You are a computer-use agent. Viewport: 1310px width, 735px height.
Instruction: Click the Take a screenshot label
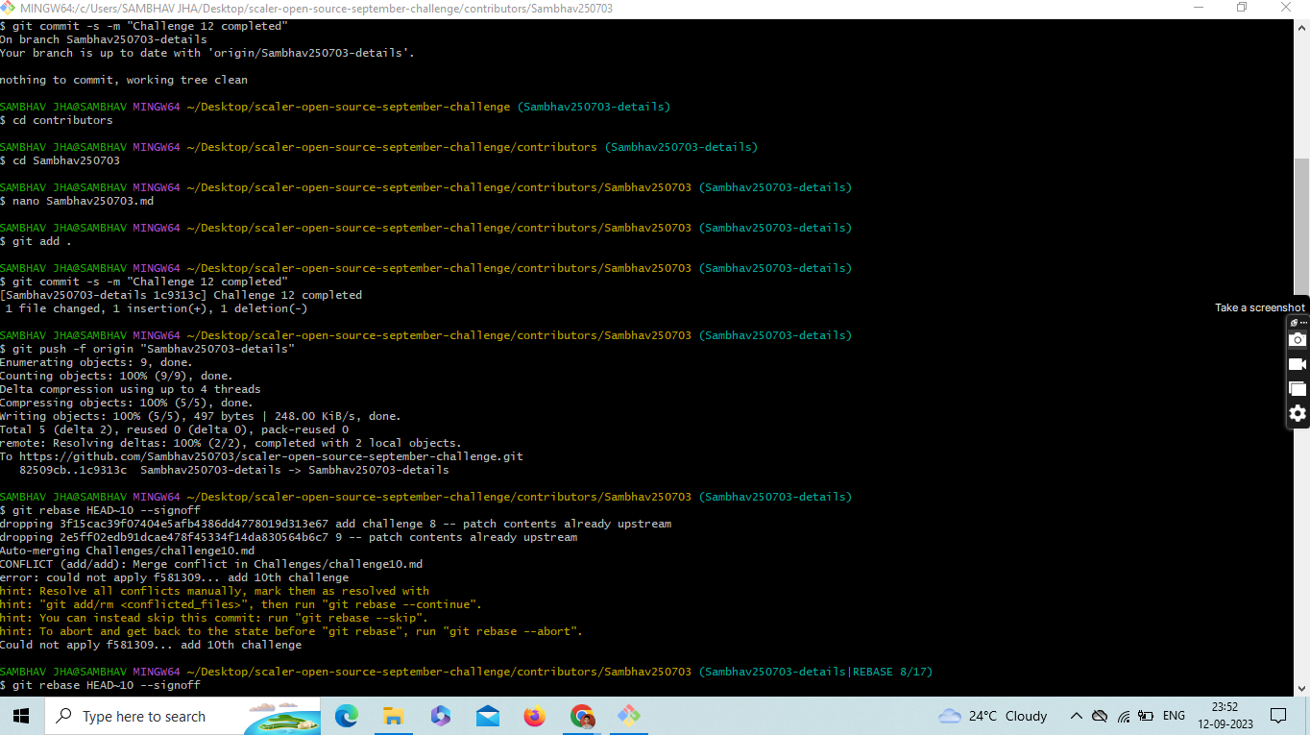point(1259,306)
